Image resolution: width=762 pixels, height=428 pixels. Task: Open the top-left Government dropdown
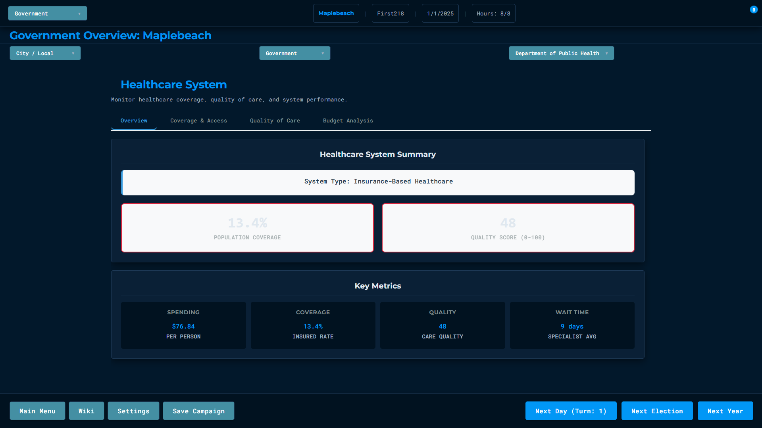[x=47, y=13]
